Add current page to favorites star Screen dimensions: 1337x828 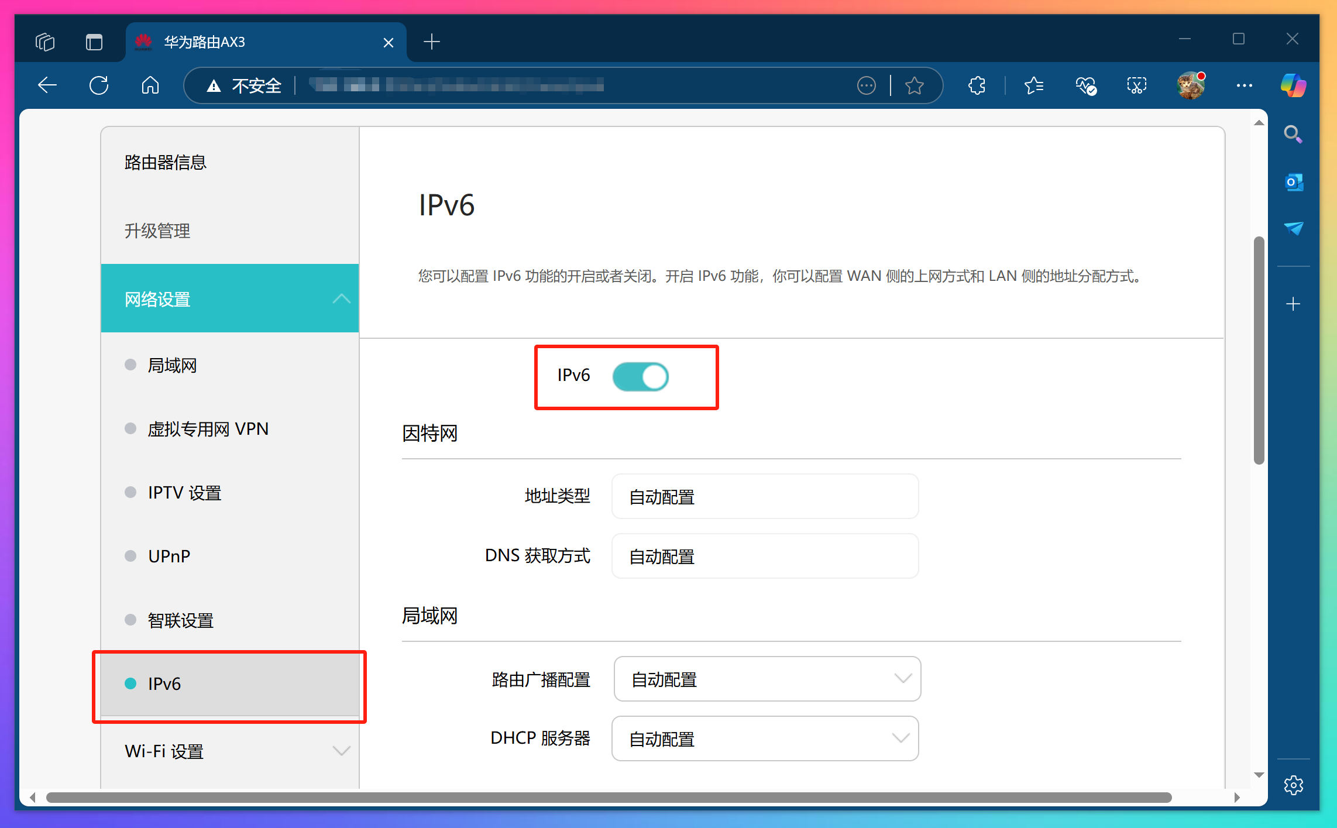point(915,85)
